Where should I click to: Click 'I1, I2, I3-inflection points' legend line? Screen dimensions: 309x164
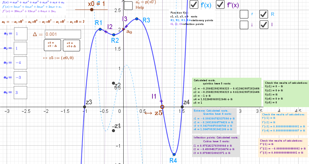187,24
